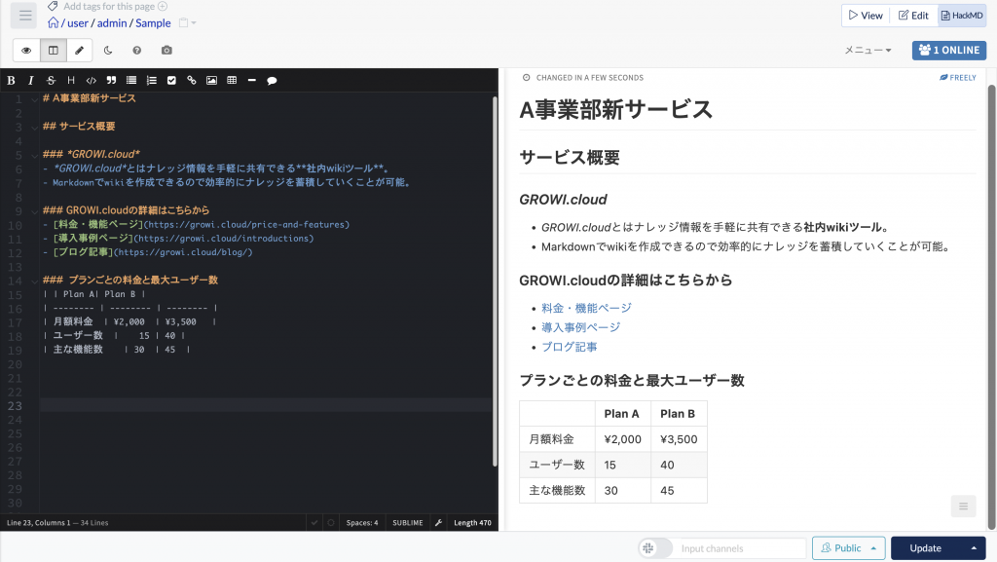Insert a hyperlink with the link icon
This screenshot has height=562, width=997.
pos(192,80)
